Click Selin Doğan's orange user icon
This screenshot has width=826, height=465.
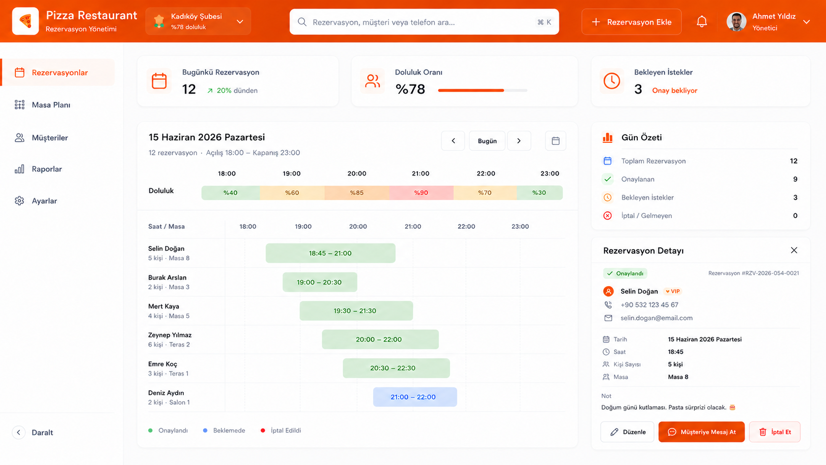608,291
